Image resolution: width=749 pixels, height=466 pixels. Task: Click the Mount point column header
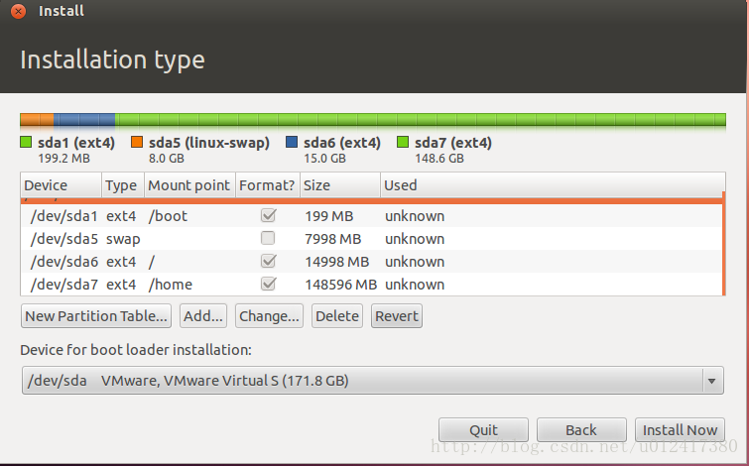(188, 185)
